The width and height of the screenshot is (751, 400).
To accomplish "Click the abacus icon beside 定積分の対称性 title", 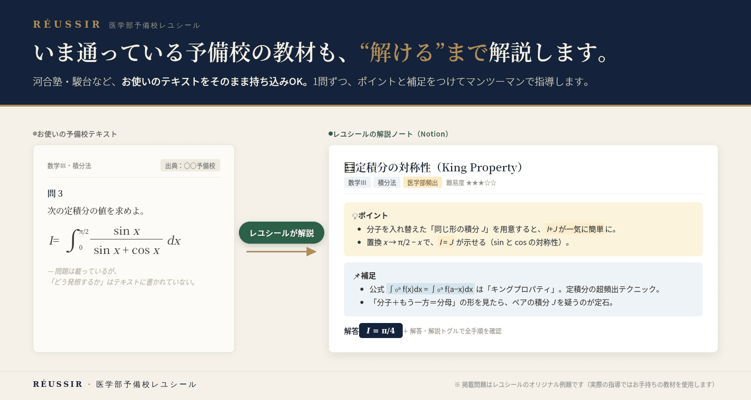I will point(349,168).
